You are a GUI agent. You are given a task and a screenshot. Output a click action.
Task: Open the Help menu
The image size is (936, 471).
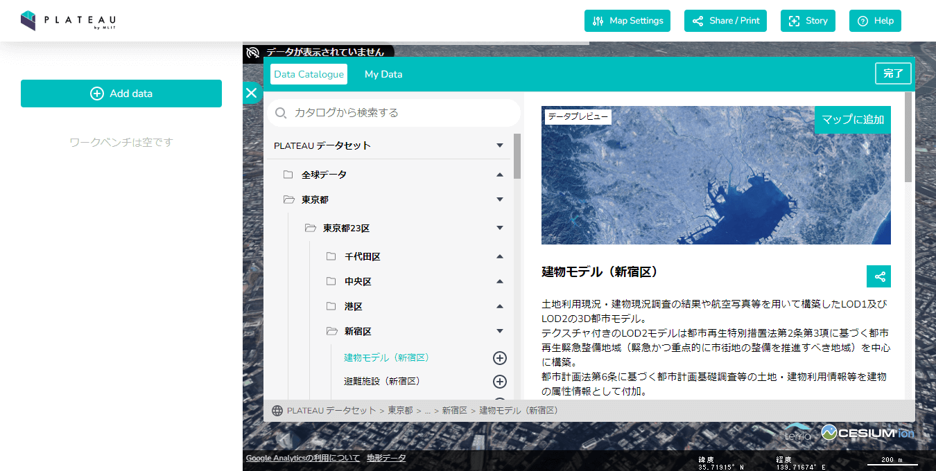click(875, 21)
